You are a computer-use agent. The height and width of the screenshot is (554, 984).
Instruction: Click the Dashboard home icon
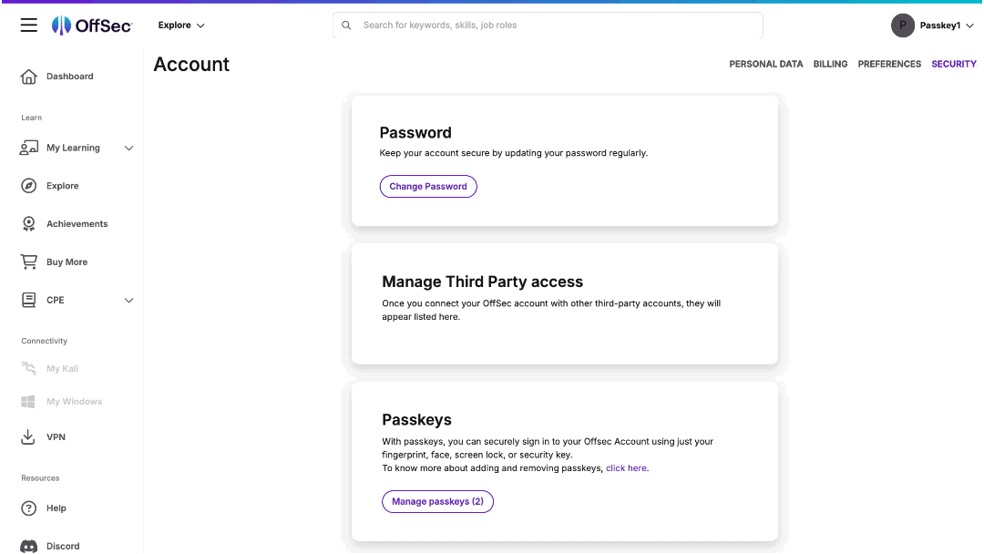[29, 77]
